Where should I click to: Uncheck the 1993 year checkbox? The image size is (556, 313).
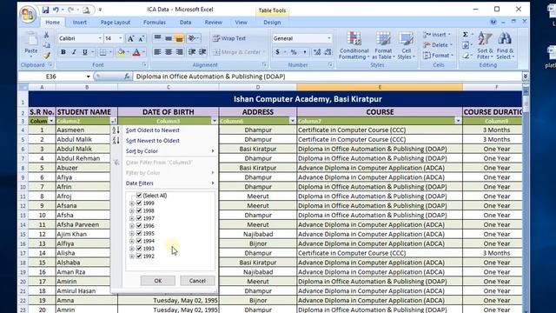[139, 249]
